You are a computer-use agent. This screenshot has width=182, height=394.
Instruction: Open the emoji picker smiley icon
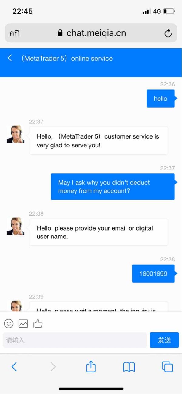pos(9,324)
